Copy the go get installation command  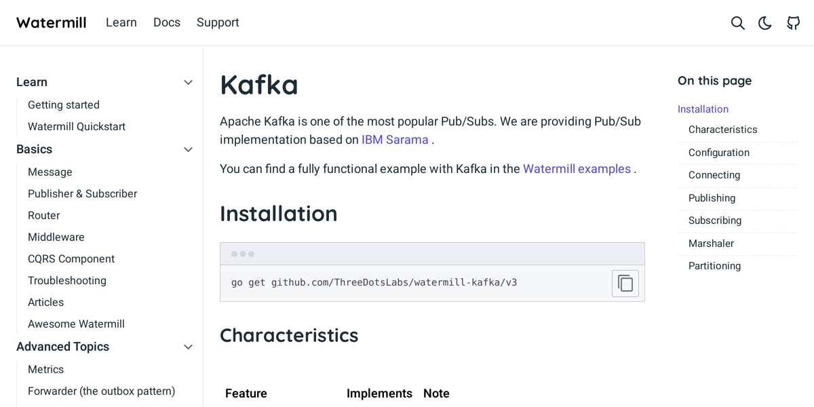coord(625,283)
